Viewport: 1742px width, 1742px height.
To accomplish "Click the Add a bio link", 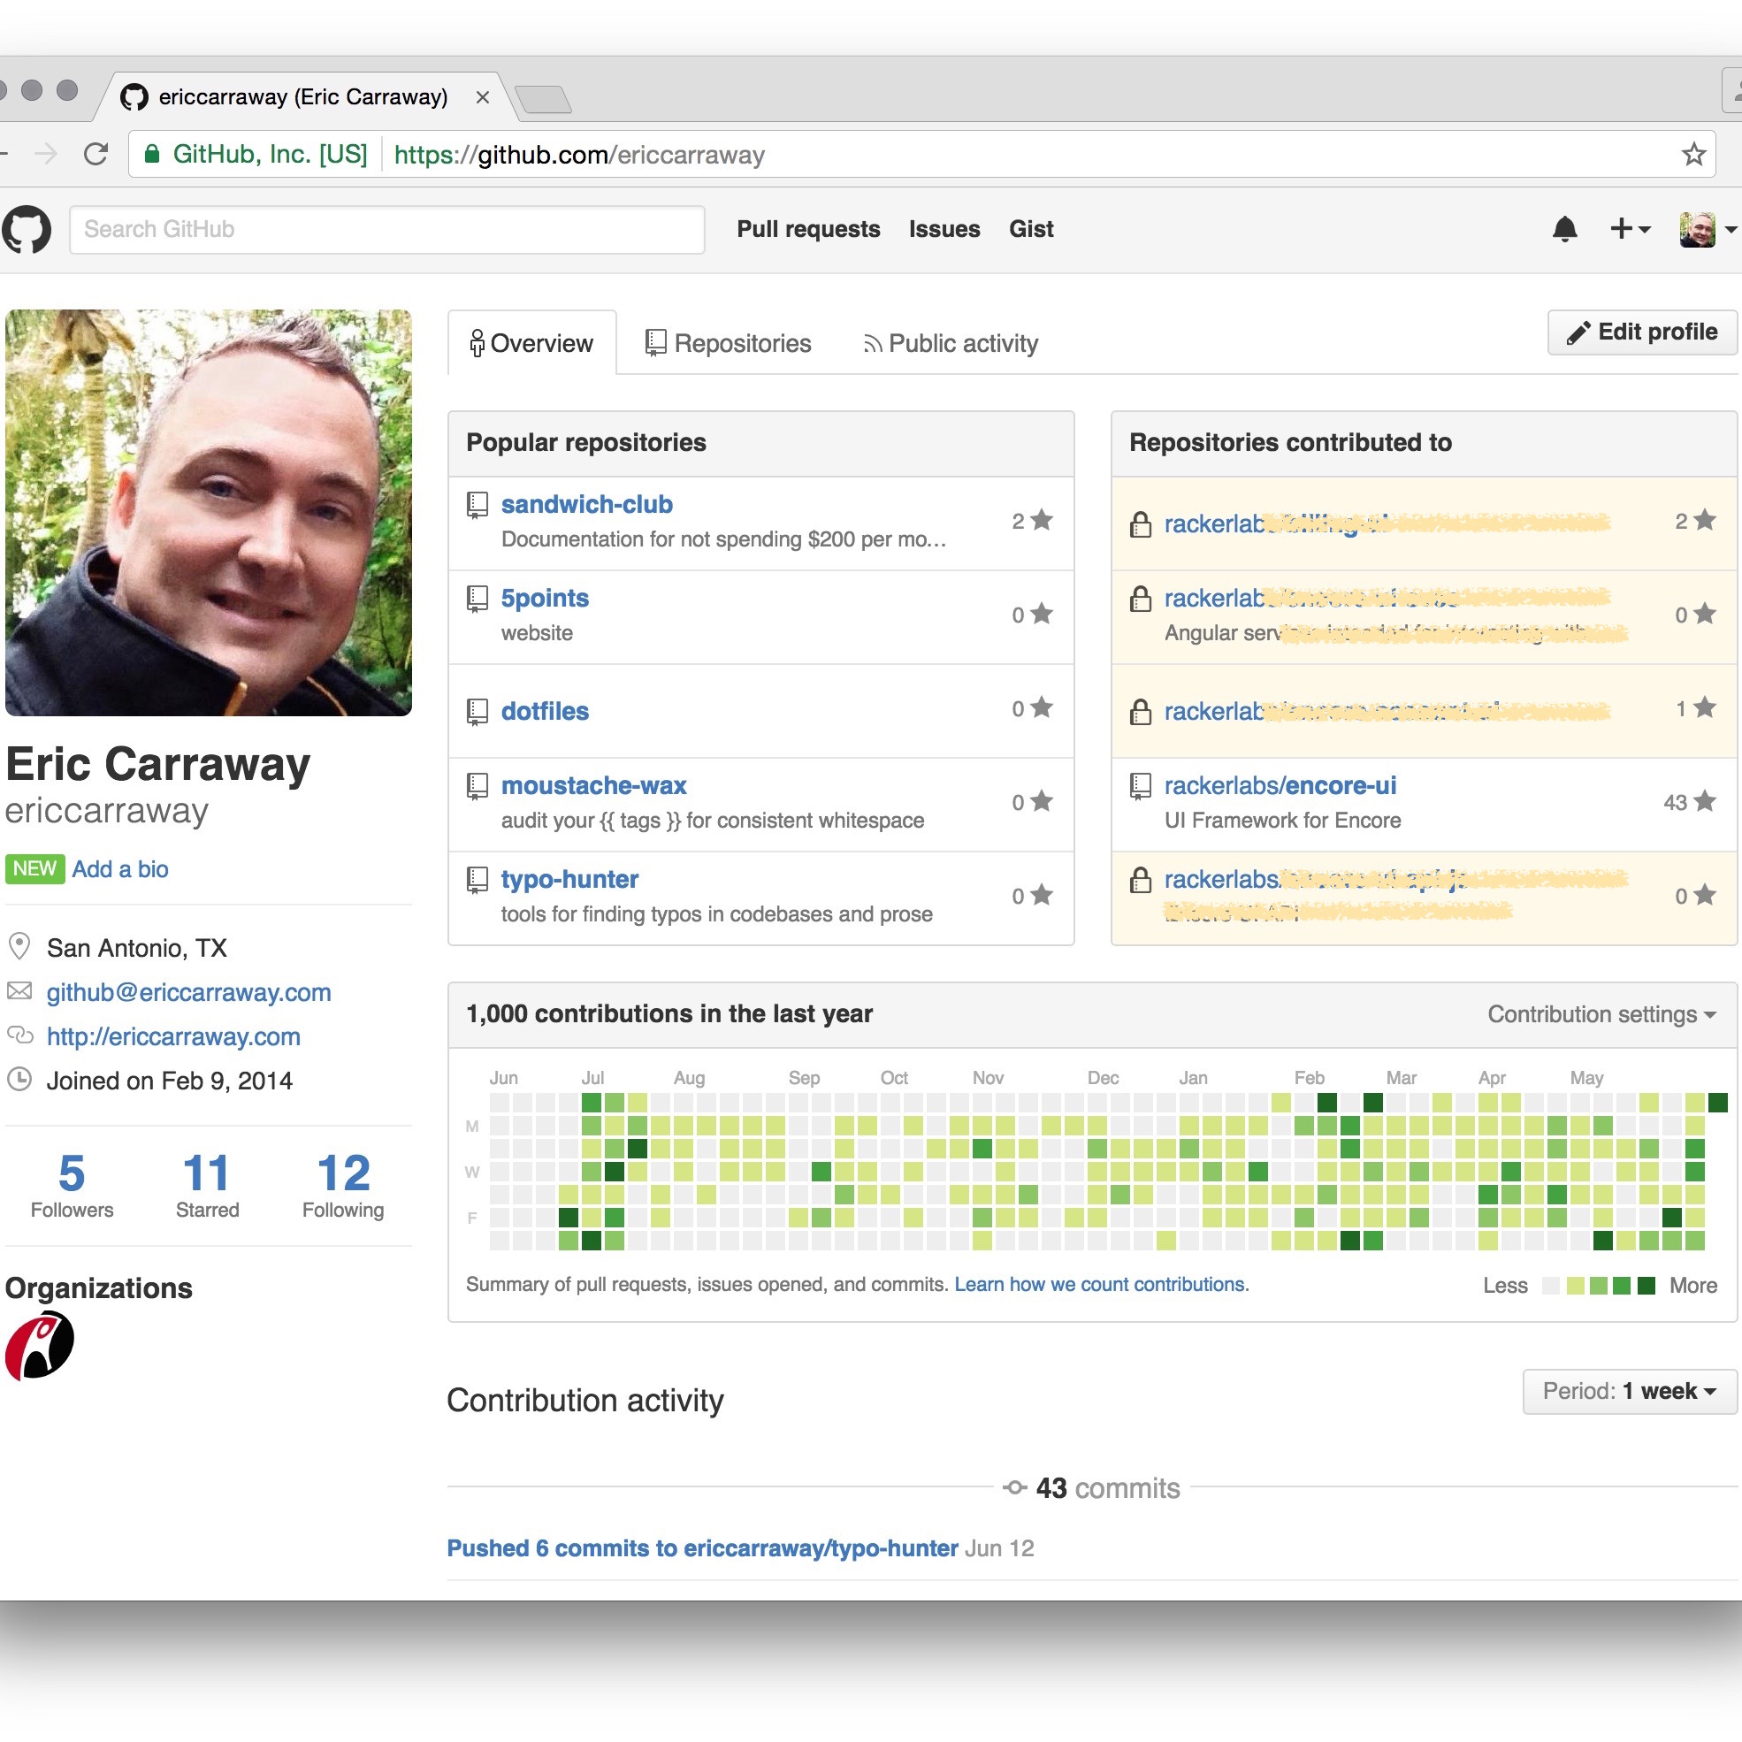I will point(119,869).
